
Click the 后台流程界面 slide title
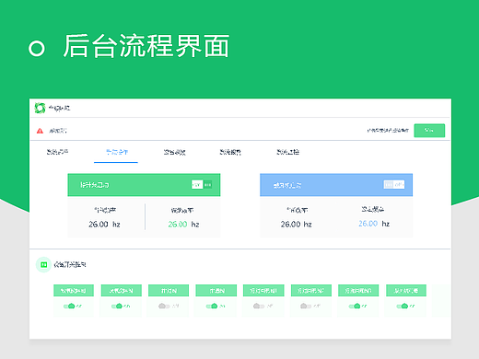tap(146, 46)
